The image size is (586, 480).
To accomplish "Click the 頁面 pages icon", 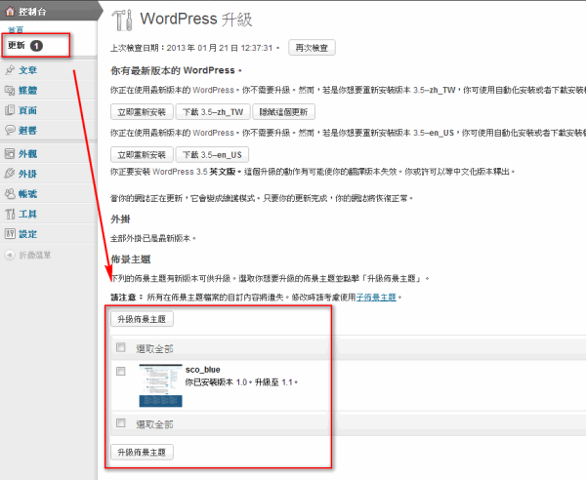I will tap(10, 110).
